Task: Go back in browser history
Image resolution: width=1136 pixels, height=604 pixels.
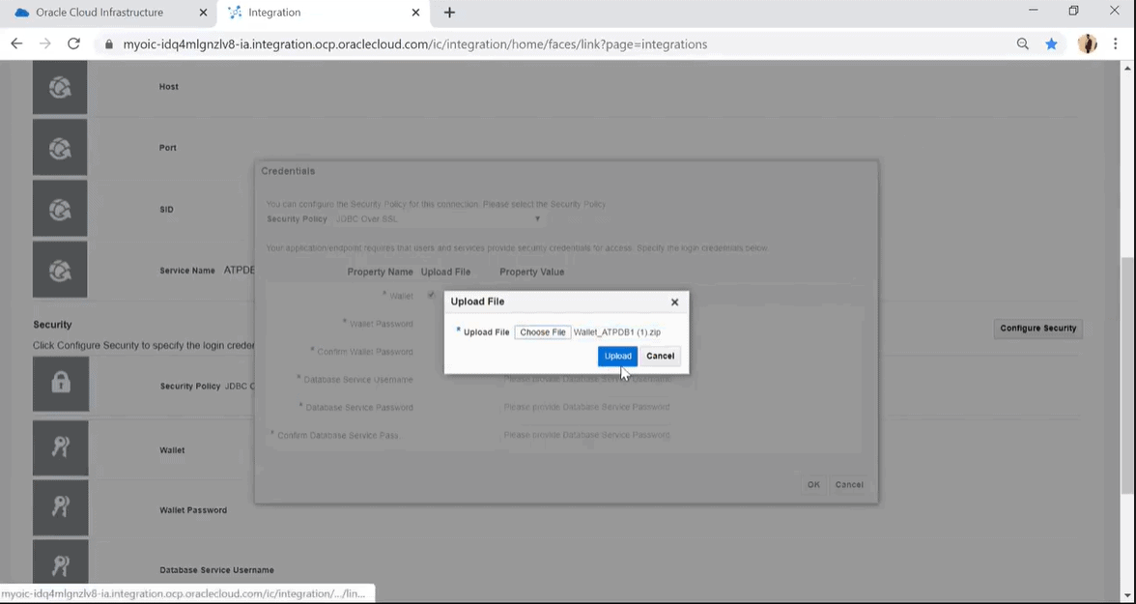Action: point(16,44)
